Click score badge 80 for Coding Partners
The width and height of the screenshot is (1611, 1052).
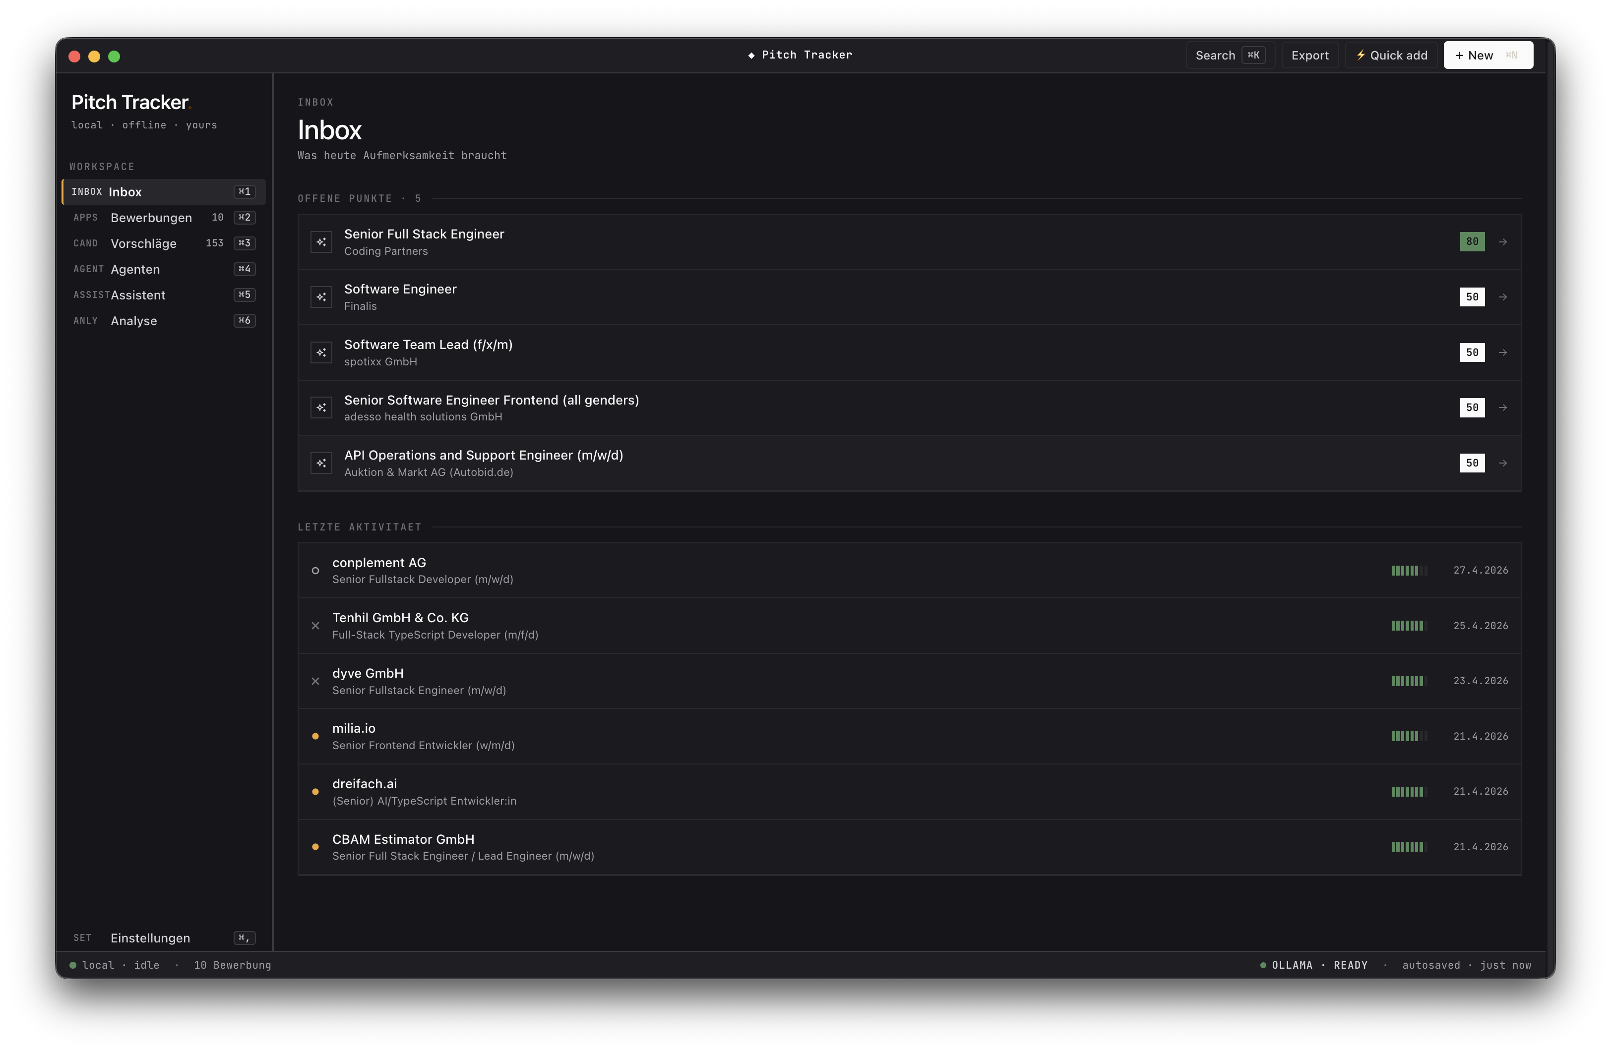[1472, 241]
